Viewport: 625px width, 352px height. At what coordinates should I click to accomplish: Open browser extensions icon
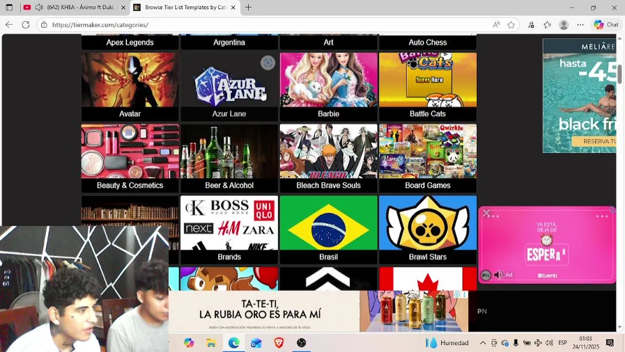point(531,24)
